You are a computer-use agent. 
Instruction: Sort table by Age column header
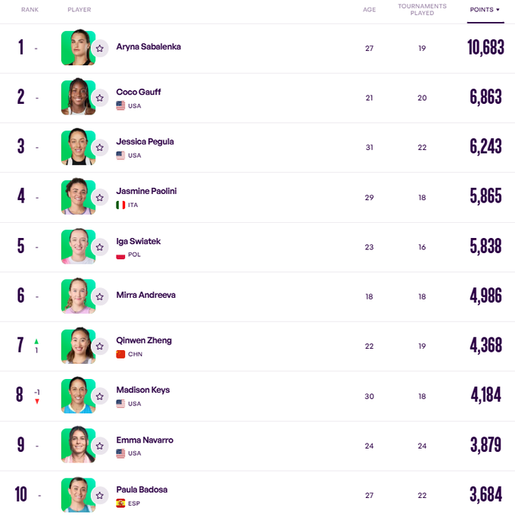[369, 10]
